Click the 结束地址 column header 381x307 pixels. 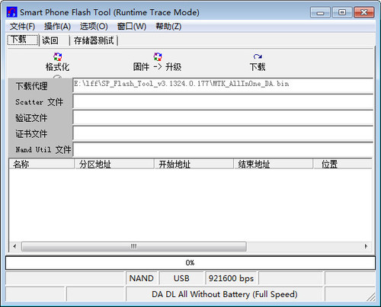point(274,164)
